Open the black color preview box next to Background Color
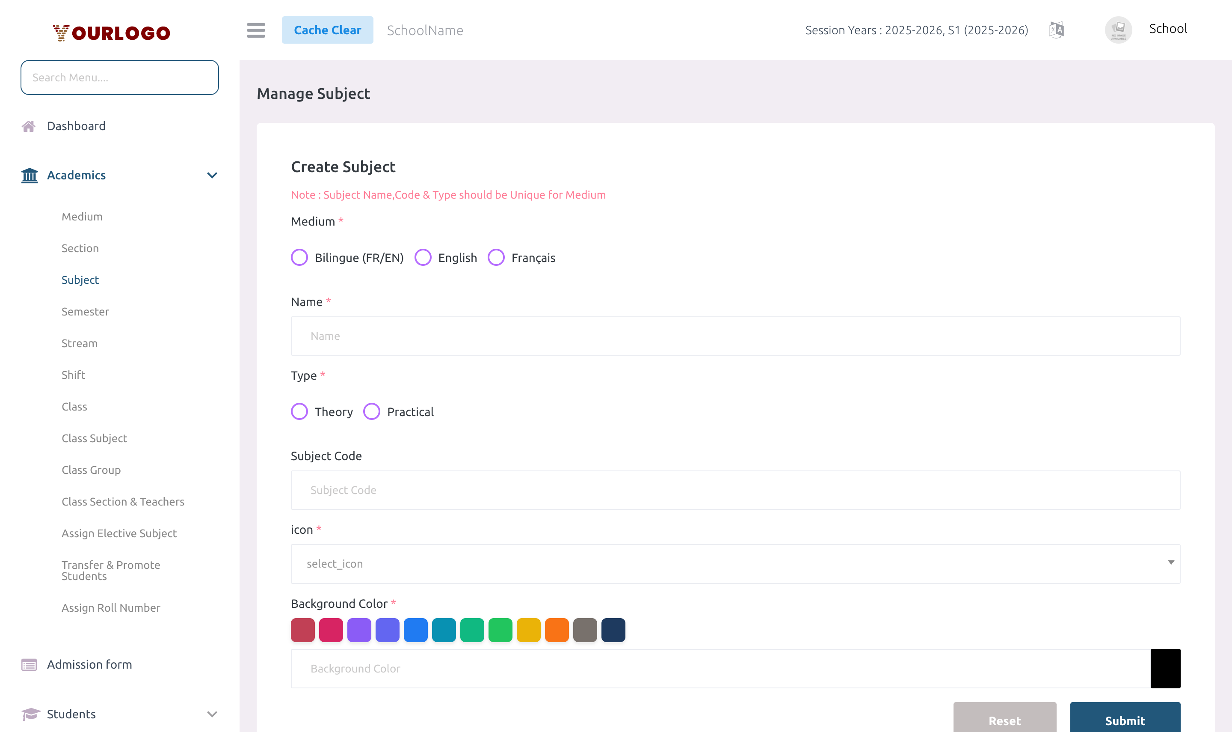The image size is (1232, 732). (1165, 668)
